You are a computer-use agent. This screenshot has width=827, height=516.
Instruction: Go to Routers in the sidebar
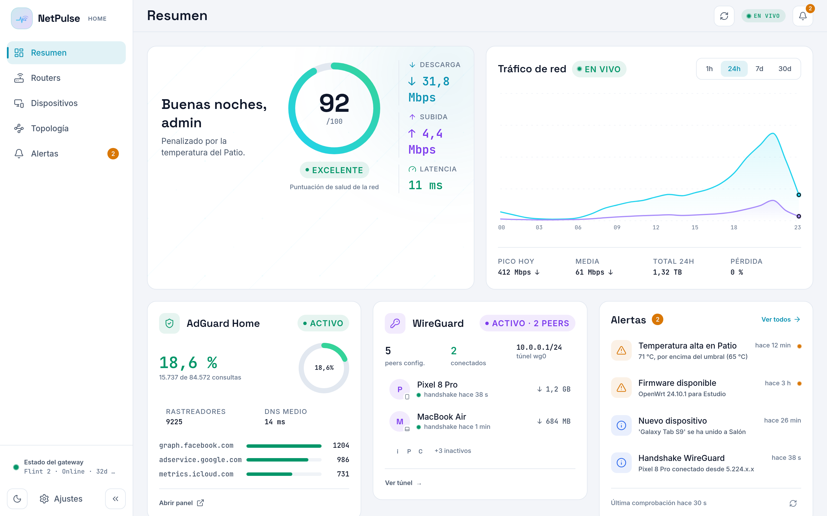click(x=66, y=78)
